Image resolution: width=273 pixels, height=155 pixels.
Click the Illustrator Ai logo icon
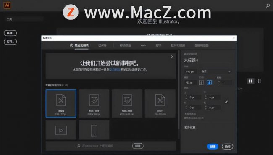7,5
